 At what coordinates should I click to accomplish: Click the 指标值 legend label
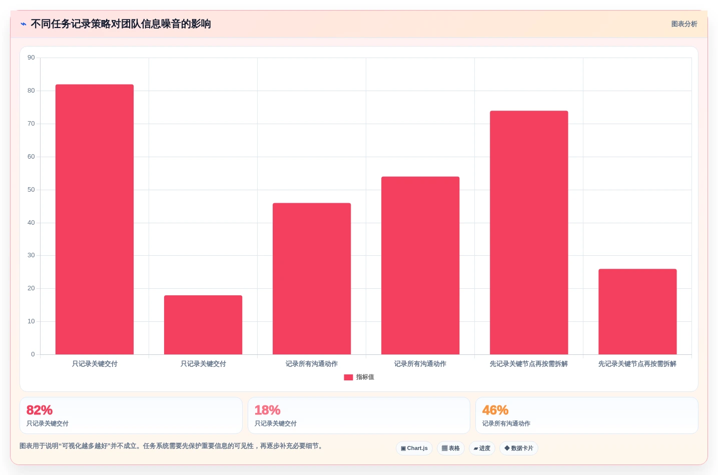click(365, 377)
